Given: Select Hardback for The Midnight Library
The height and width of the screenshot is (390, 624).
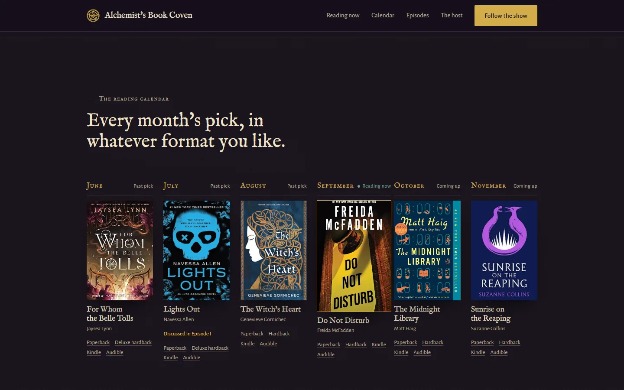Looking at the screenshot, I should pos(432,342).
